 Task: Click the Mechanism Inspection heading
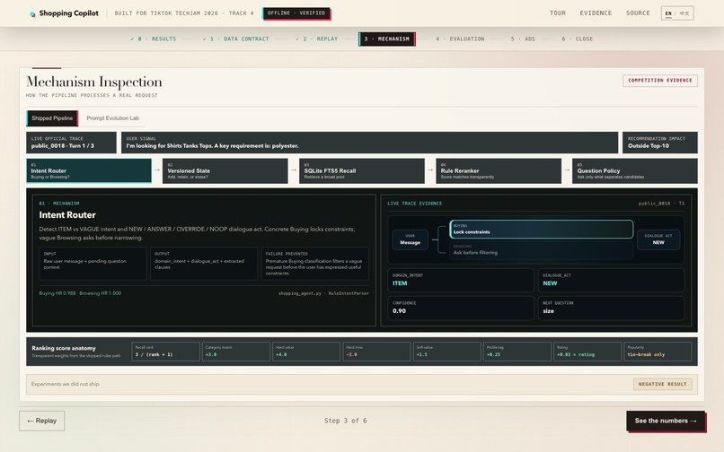coord(94,82)
